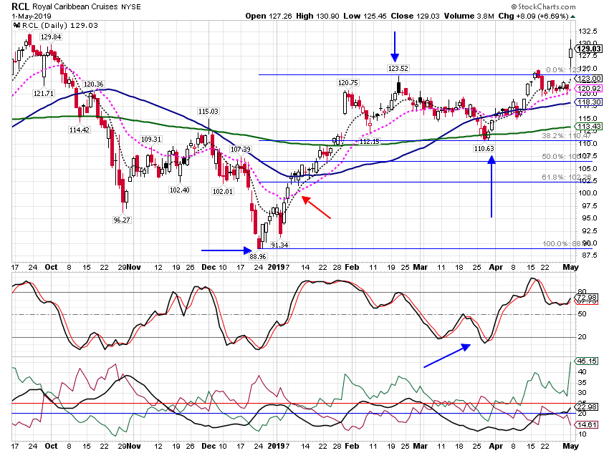Image resolution: width=609 pixels, height=453 pixels.
Task: Click the blue 118.30 moving average tag
Action: (x=589, y=102)
